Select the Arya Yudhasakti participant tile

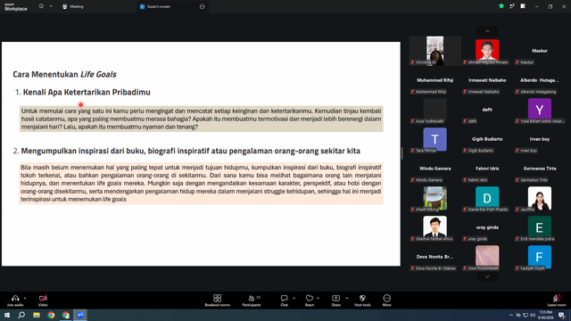(x=435, y=110)
